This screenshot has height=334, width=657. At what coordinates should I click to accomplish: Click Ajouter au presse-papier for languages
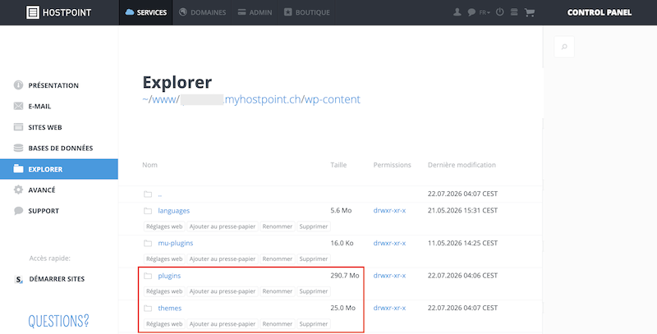pos(222,226)
